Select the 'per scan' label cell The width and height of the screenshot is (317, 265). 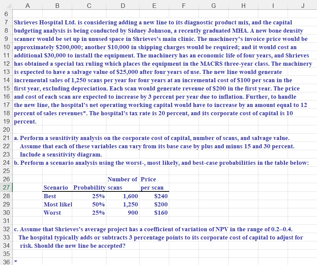[154, 188]
